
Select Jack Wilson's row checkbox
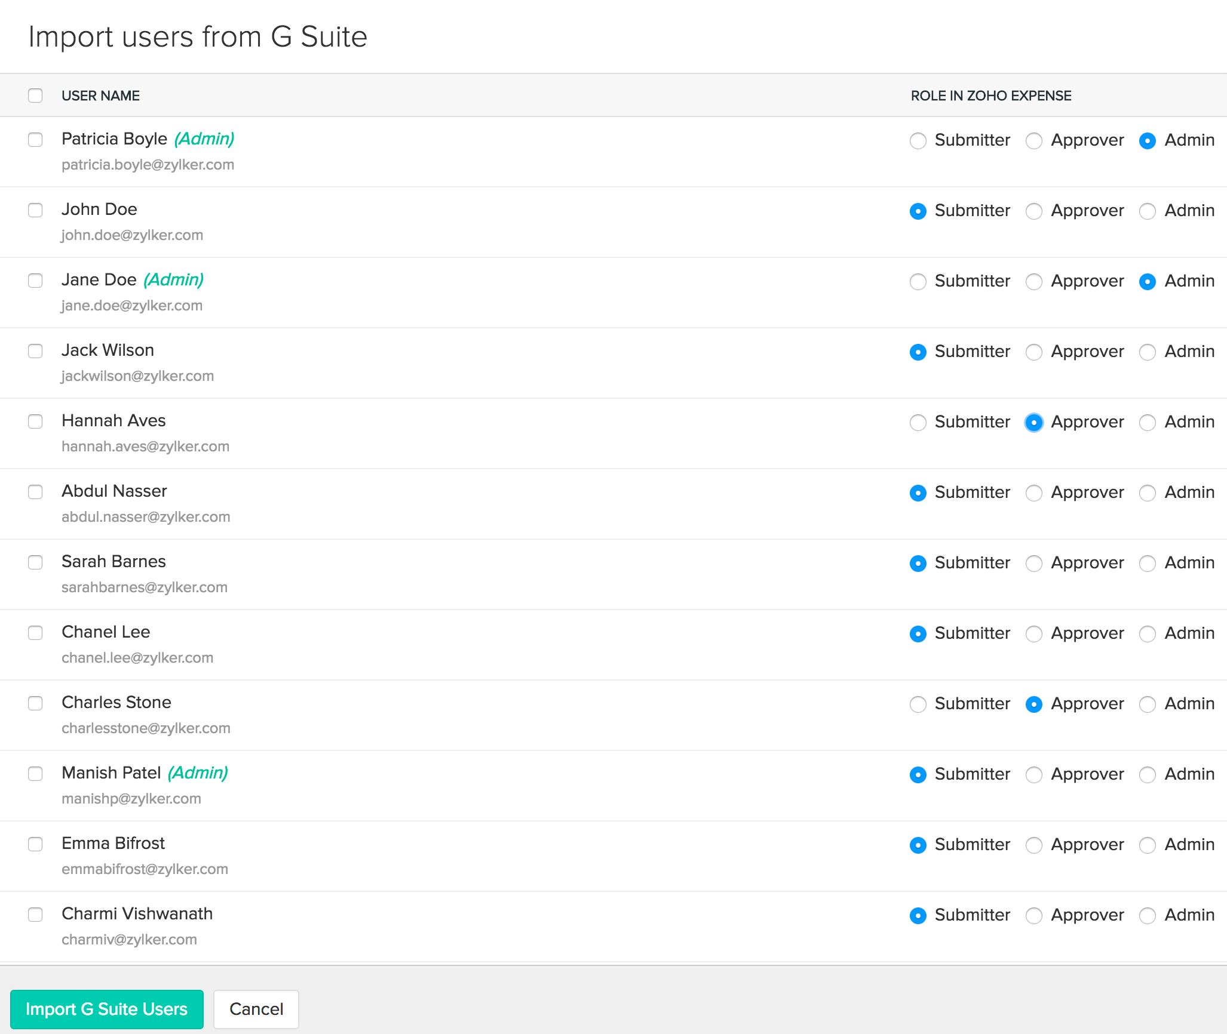[35, 351]
